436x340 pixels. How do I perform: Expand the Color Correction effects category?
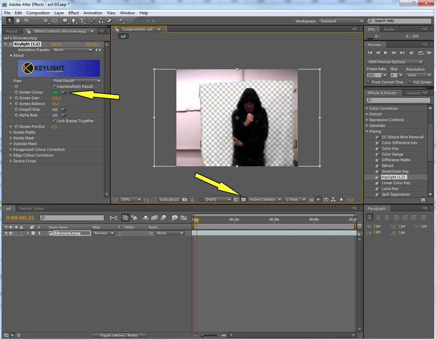click(367, 108)
